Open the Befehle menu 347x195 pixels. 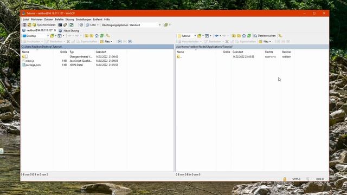click(59, 19)
